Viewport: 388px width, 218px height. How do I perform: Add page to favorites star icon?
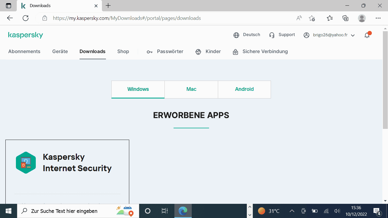[x=312, y=18]
